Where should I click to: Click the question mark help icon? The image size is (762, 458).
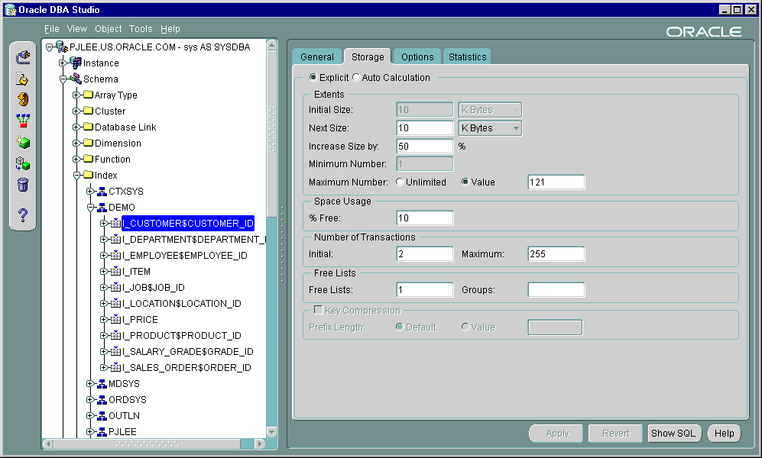point(23,216)
